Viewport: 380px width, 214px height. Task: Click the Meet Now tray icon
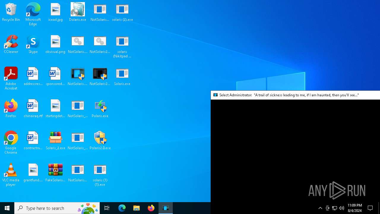(x=327, y=208)
